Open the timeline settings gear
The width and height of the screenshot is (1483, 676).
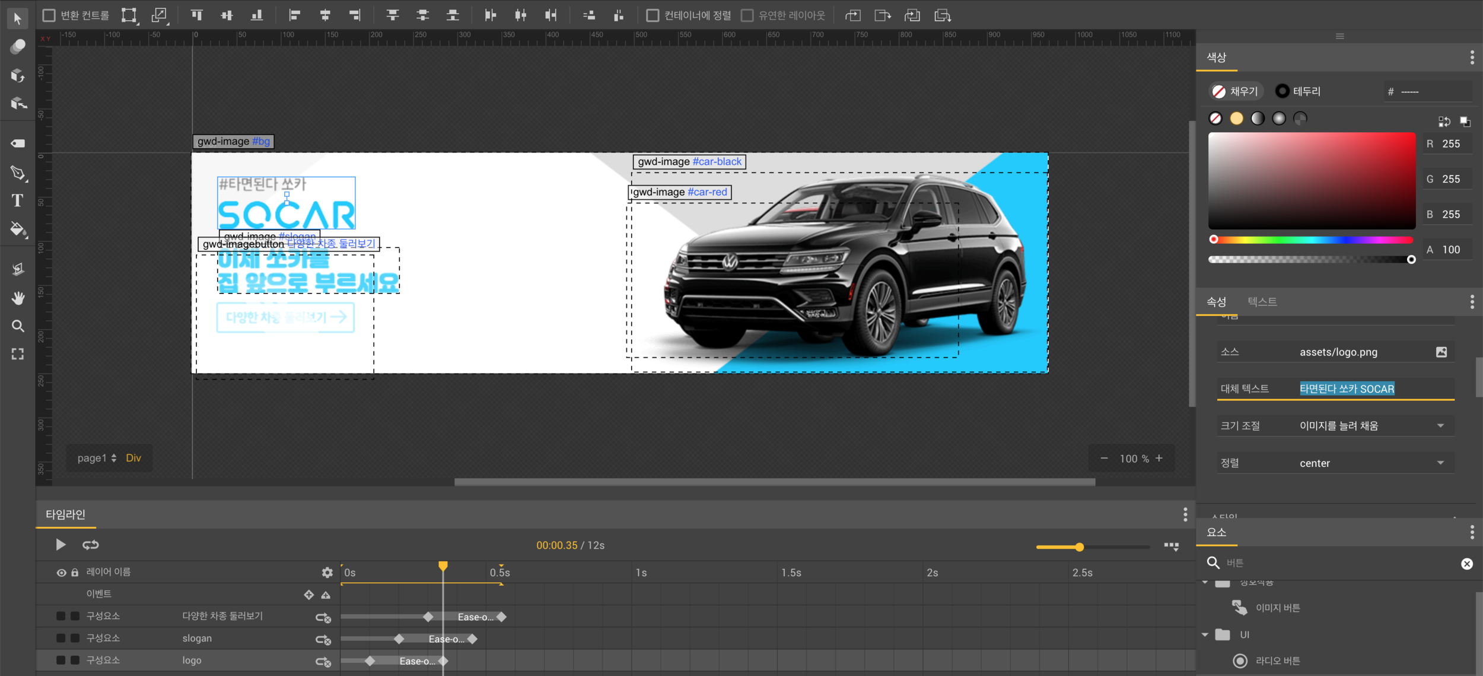pyautogui.click(x=327, y=572)
